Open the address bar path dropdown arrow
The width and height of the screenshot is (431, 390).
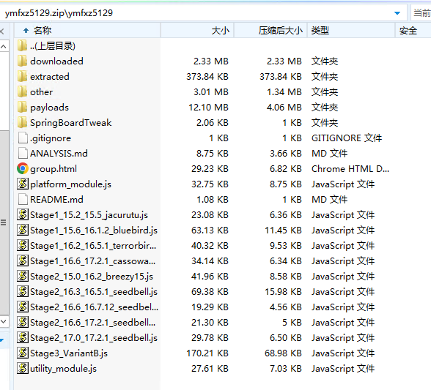click(397, 13)
